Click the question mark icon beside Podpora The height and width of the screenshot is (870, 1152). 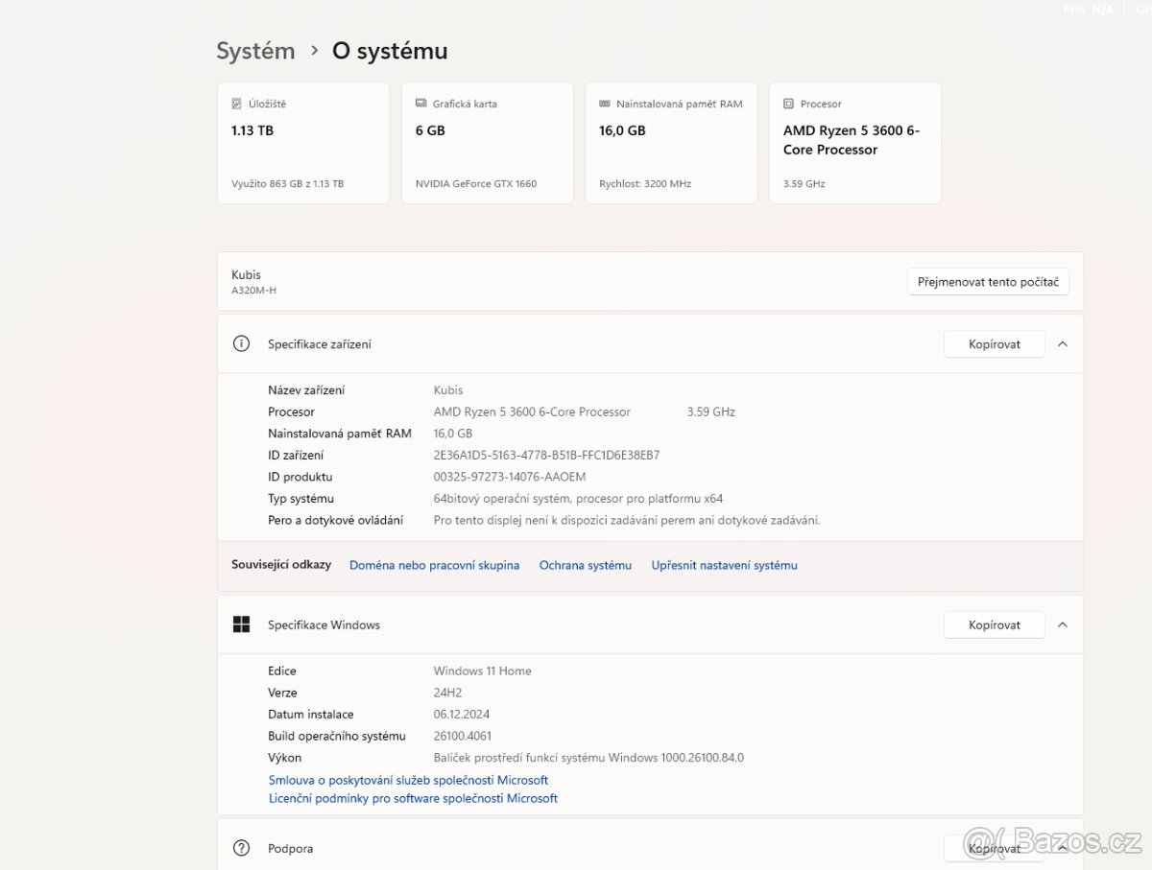click(x=241, y=848)
